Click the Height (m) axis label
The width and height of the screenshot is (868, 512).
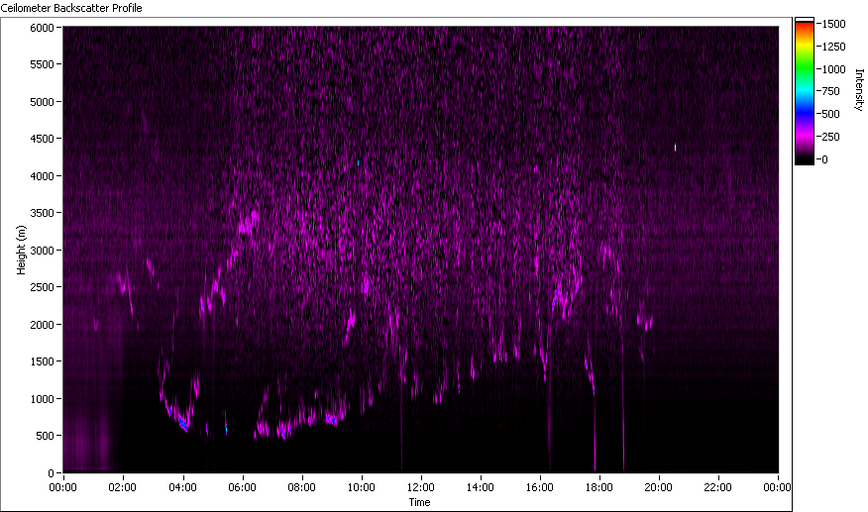click(21, 250)
